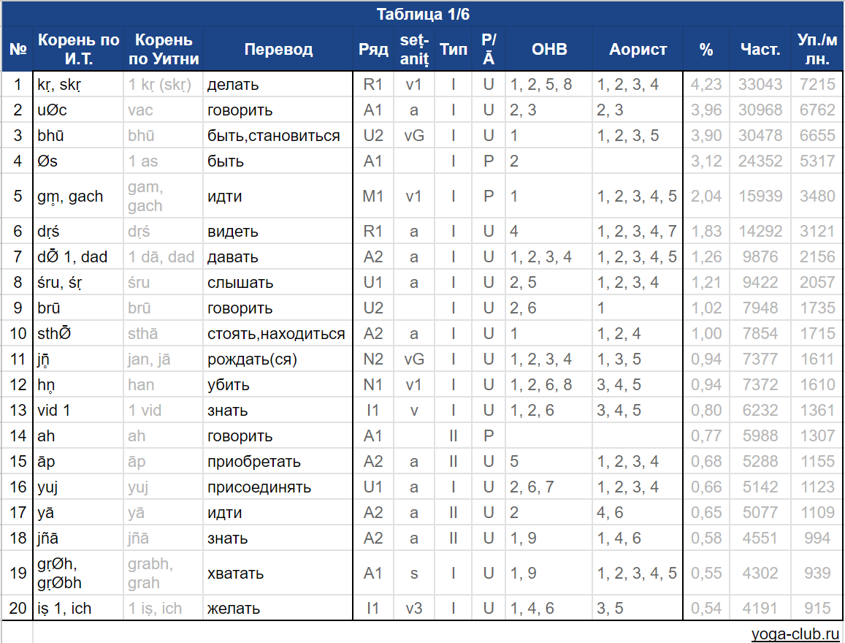Select the 'Аорист' column header

click(x=638, y=50)
